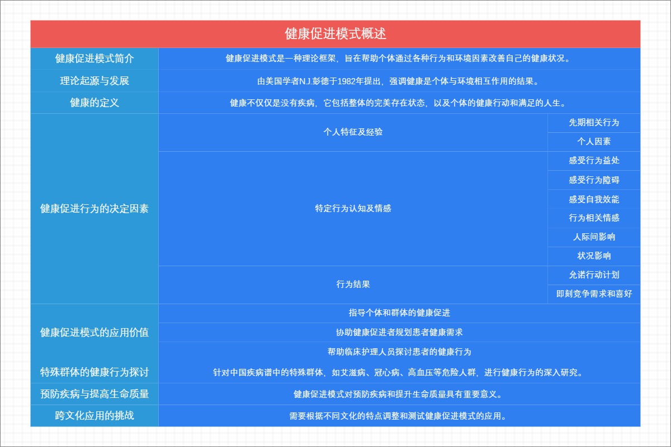This screenshot has height=447, width=671.
Task: Click the 健康促进模式简介 row header
Action: pos(94,57)
